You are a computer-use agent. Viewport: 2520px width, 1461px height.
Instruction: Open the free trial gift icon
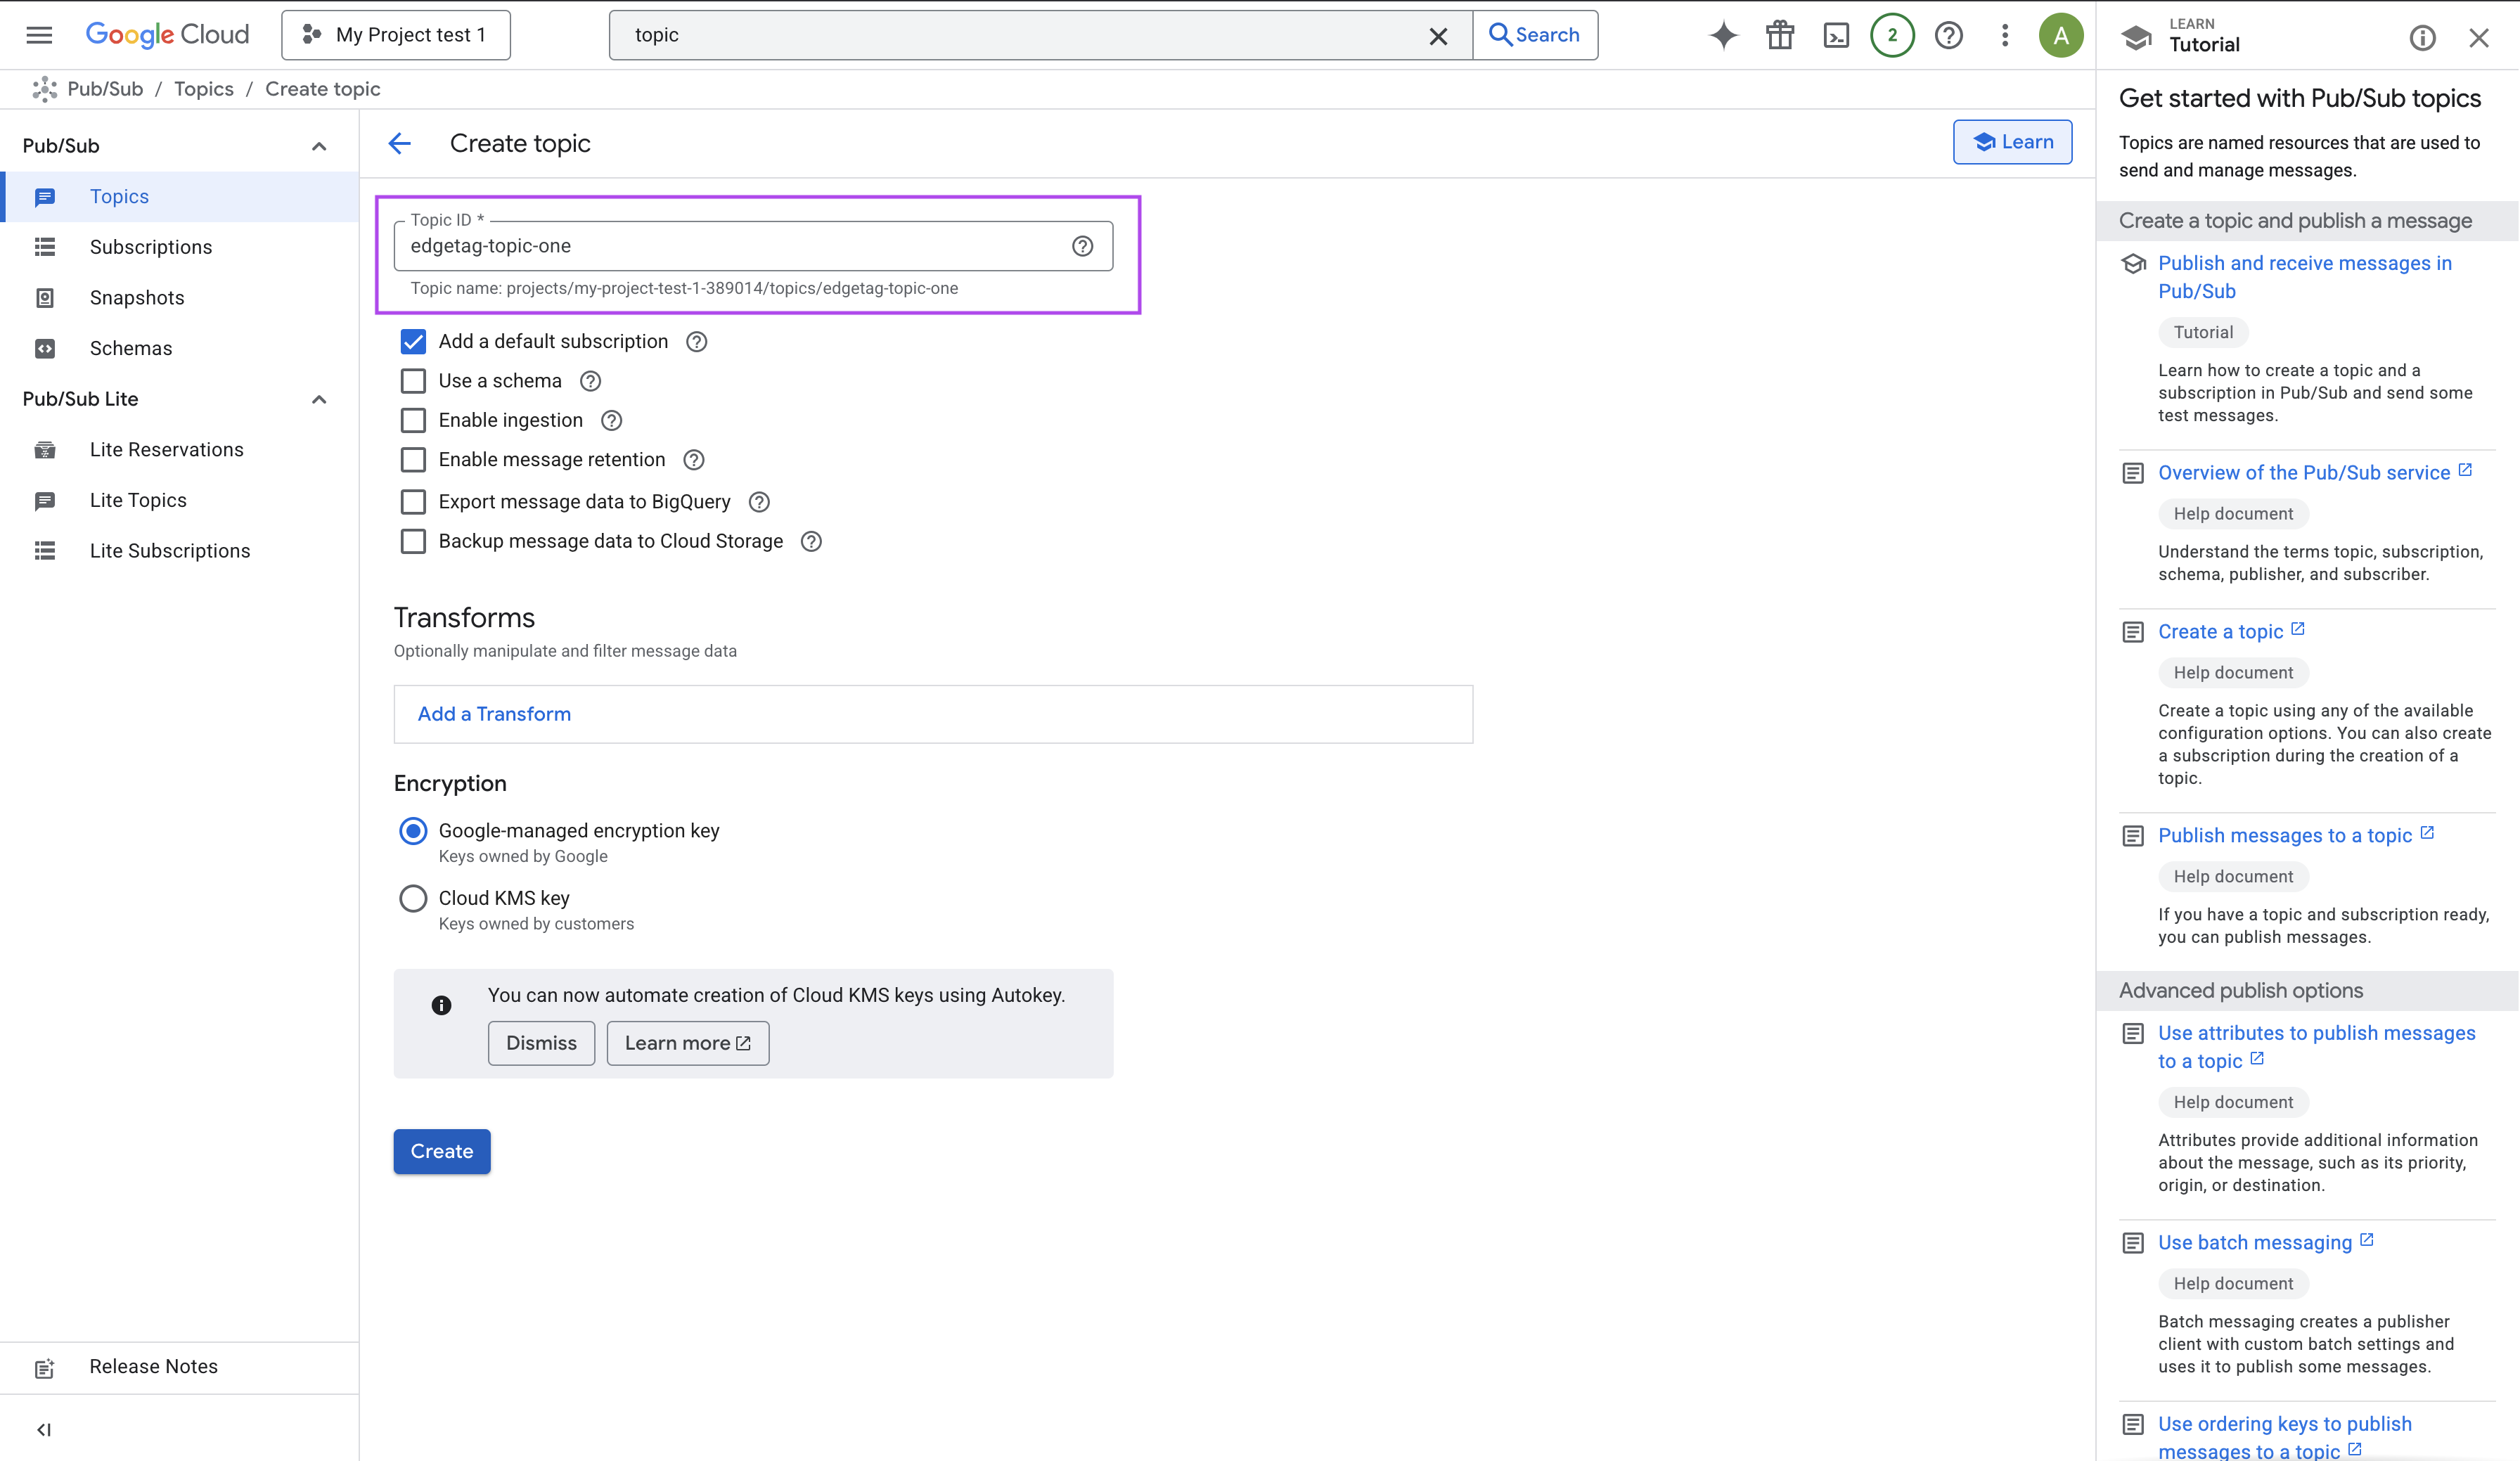pyautogui.click(x=1780, y=35)
